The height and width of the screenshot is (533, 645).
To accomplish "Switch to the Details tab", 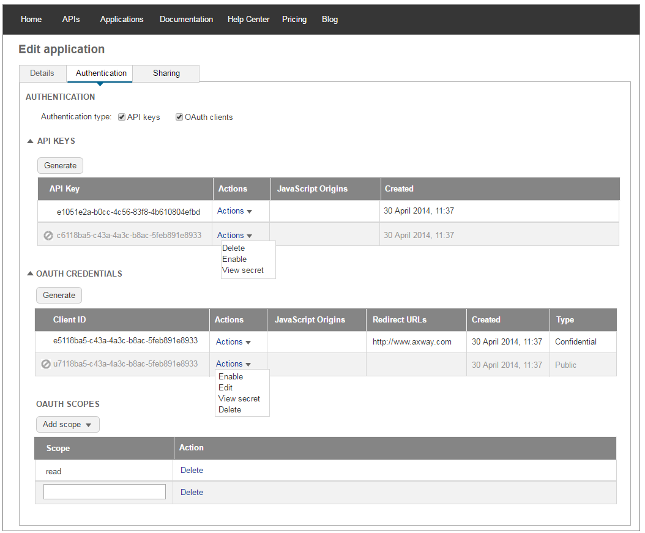I will (42, 73).
